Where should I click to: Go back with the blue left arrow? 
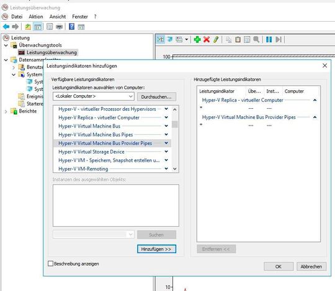pos(6,27)
